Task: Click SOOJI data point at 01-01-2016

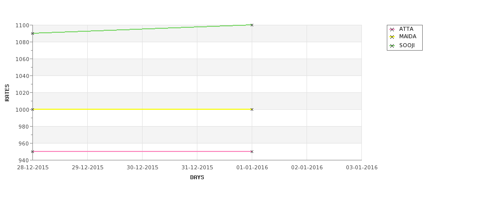Action: tap(252, 25)
